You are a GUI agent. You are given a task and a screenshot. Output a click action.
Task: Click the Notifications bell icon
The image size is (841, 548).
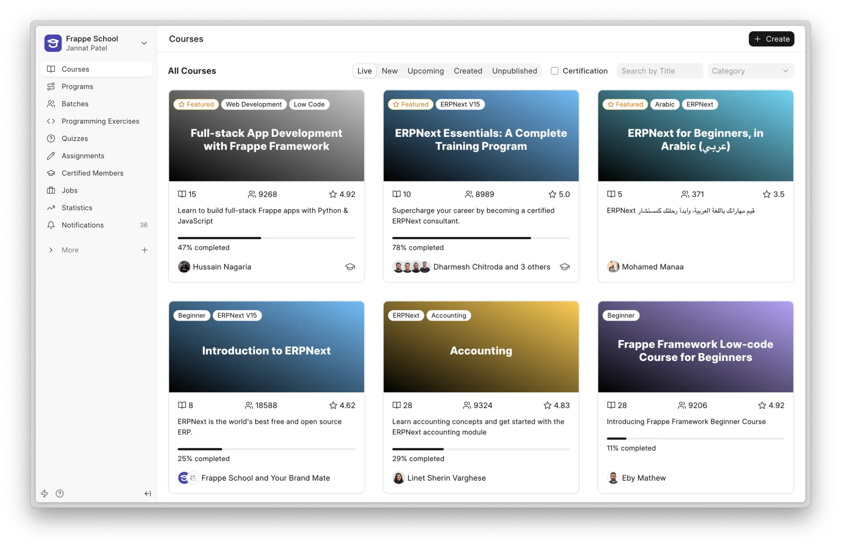(x=51, y=225)
